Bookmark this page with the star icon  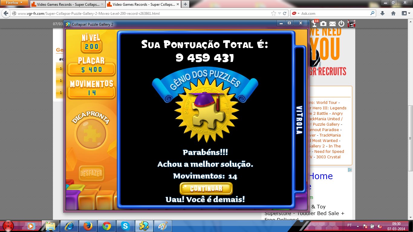tap(274, 13)
